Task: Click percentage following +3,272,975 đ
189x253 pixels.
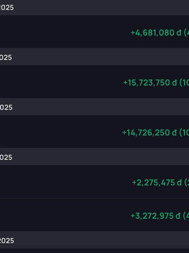Action: 186,216
